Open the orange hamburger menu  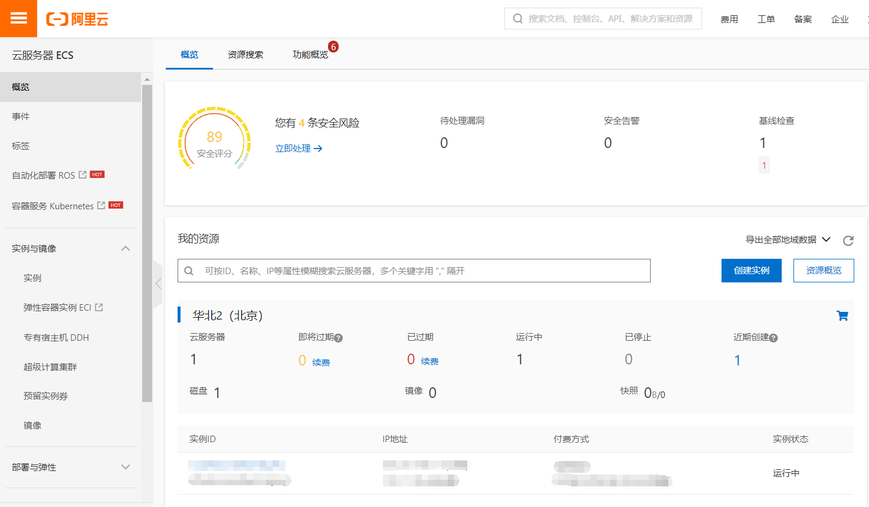click(18, 18)
